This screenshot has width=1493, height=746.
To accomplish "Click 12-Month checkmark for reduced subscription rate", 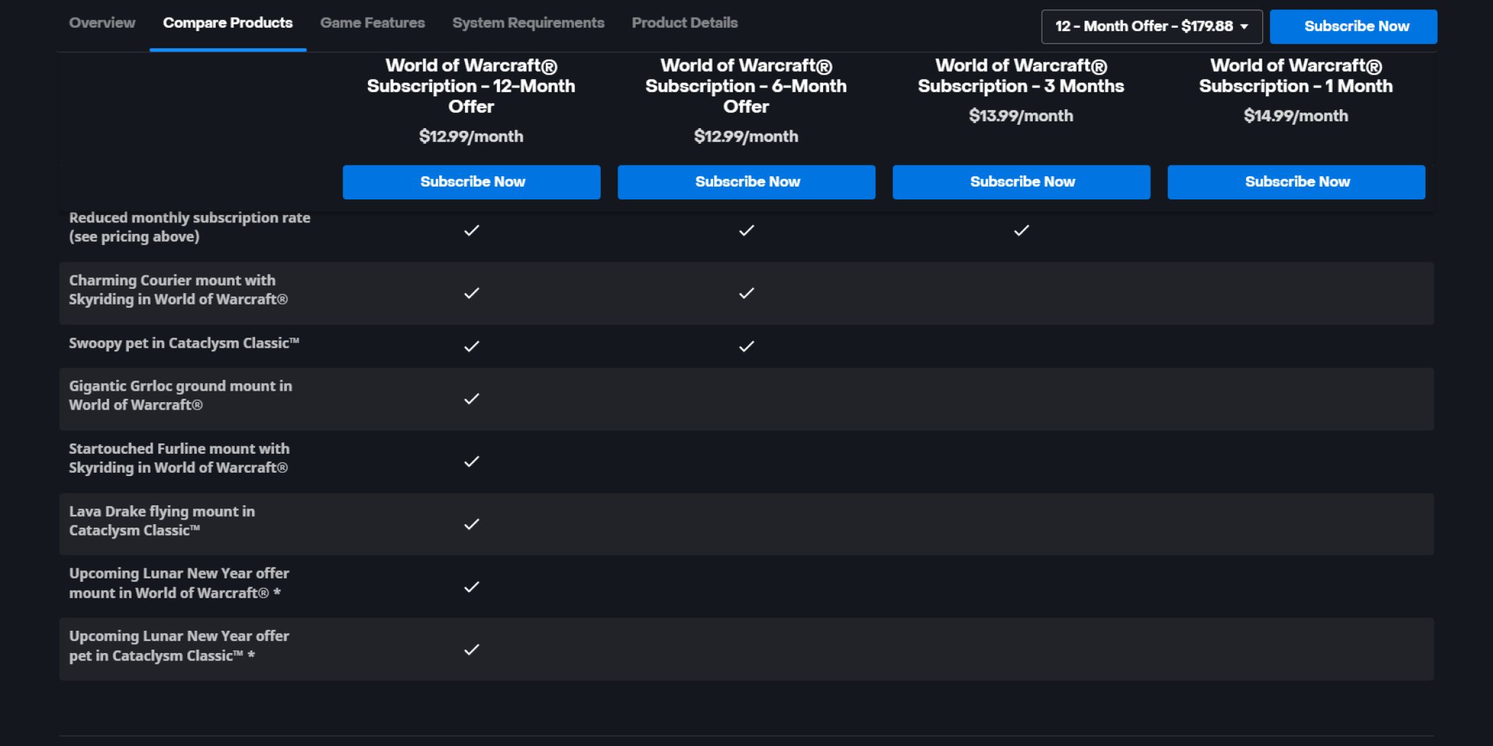I will pyautogui.click(x=472, y=231).
